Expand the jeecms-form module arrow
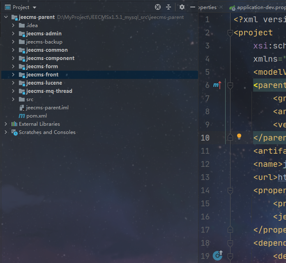 13,67
